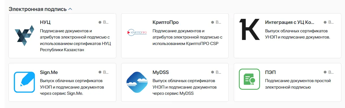Click the MyDSS blue cloud icon

[137, 82]
